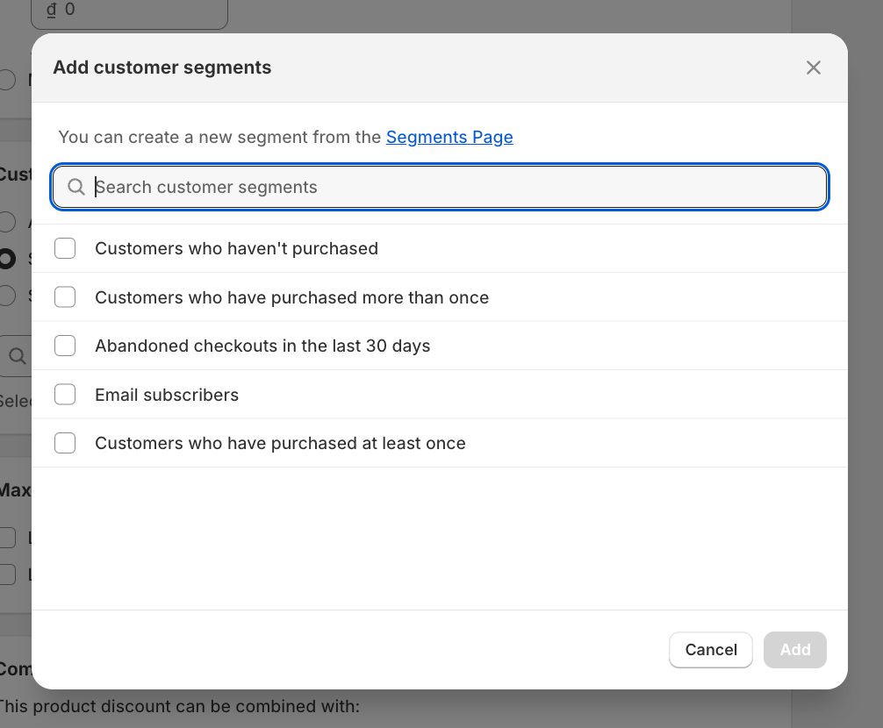Close the Add customer segments dialog
883x728 pixels.
(x=814, y=68)
